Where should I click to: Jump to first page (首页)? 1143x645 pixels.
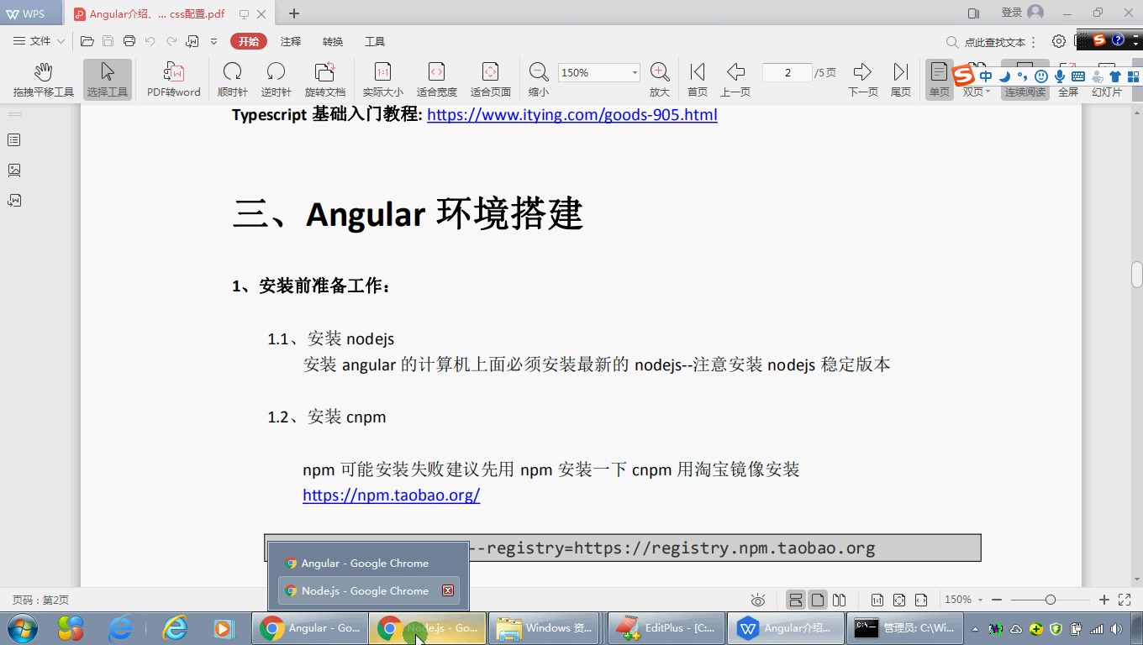point(698,80)
